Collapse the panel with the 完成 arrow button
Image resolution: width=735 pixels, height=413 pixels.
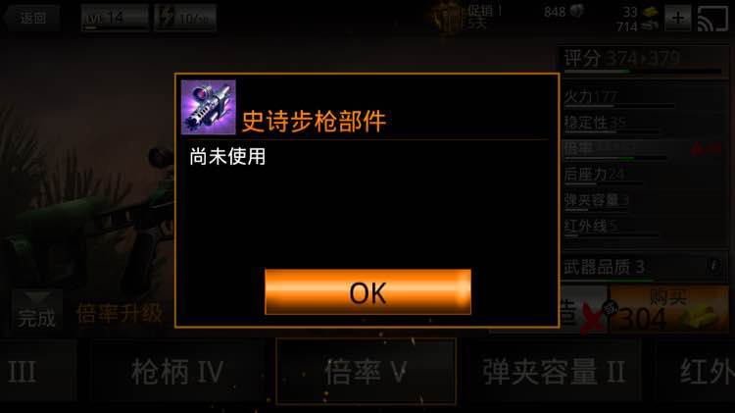pyautogui.click(x=37, y=310)
